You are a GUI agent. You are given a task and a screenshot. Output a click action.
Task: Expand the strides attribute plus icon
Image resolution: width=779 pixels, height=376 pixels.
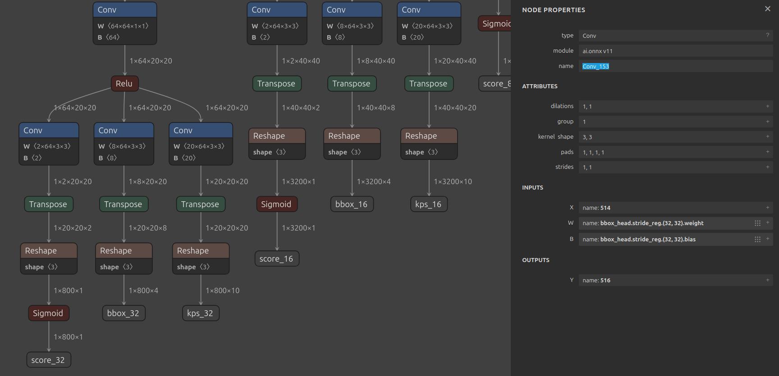767,167
